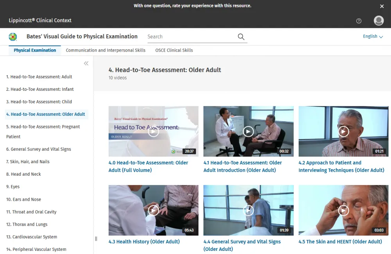The width and height of the screenshot is (391, 254).
Task: Open 4.1 Older Adult Introduction link
Action: tap(242, 166)
